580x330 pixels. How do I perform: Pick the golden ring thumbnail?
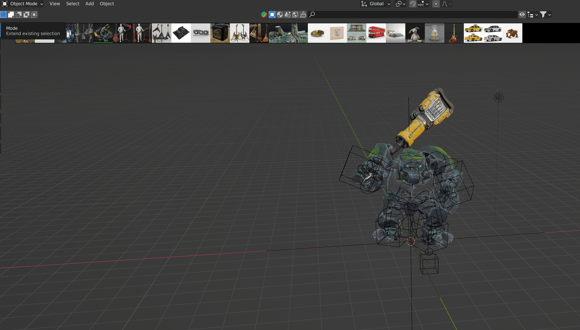(318, 33)
